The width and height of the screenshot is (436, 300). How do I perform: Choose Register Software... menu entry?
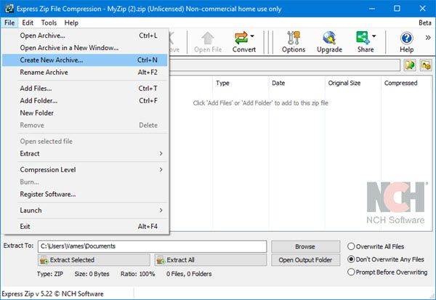point(85,194)
